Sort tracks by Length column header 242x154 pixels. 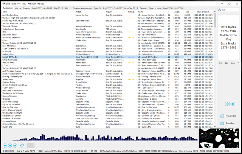tap(177, 12)
